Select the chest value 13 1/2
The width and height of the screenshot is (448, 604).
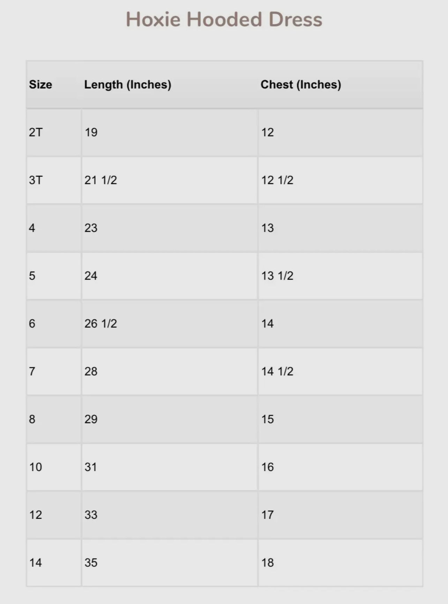tap(277, 276)
